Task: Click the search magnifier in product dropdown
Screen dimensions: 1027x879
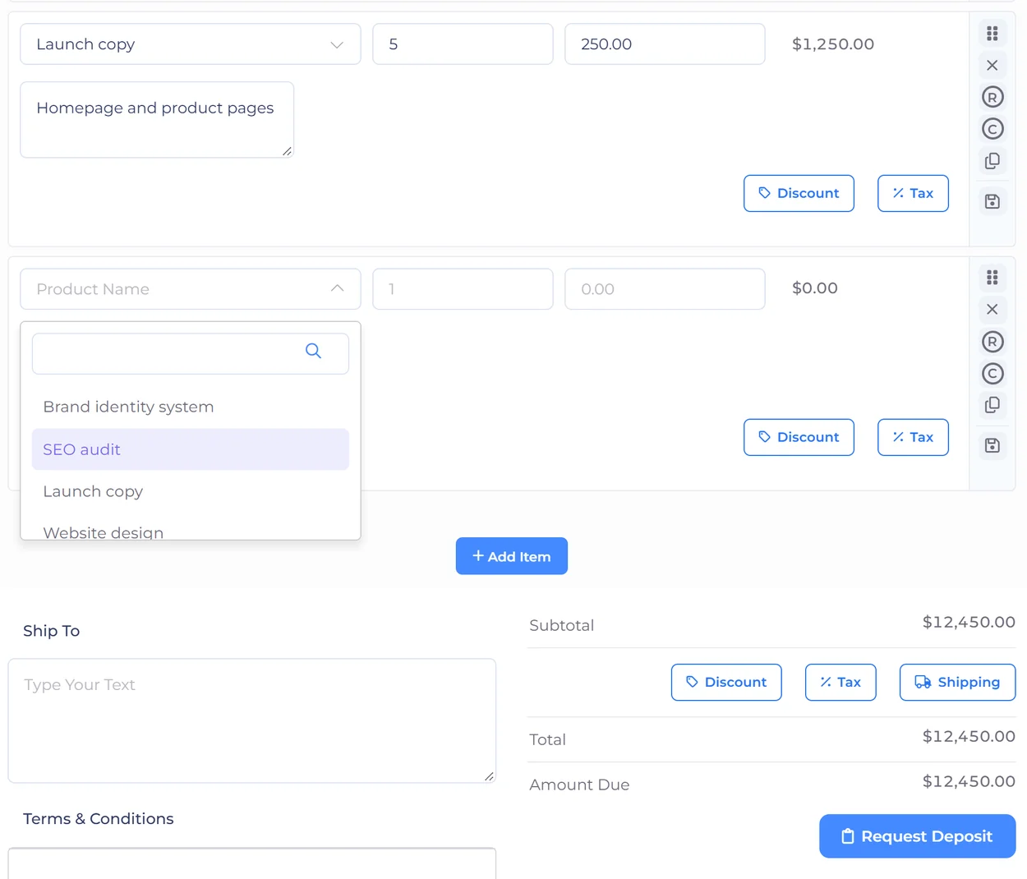Action: click(313, 351)
